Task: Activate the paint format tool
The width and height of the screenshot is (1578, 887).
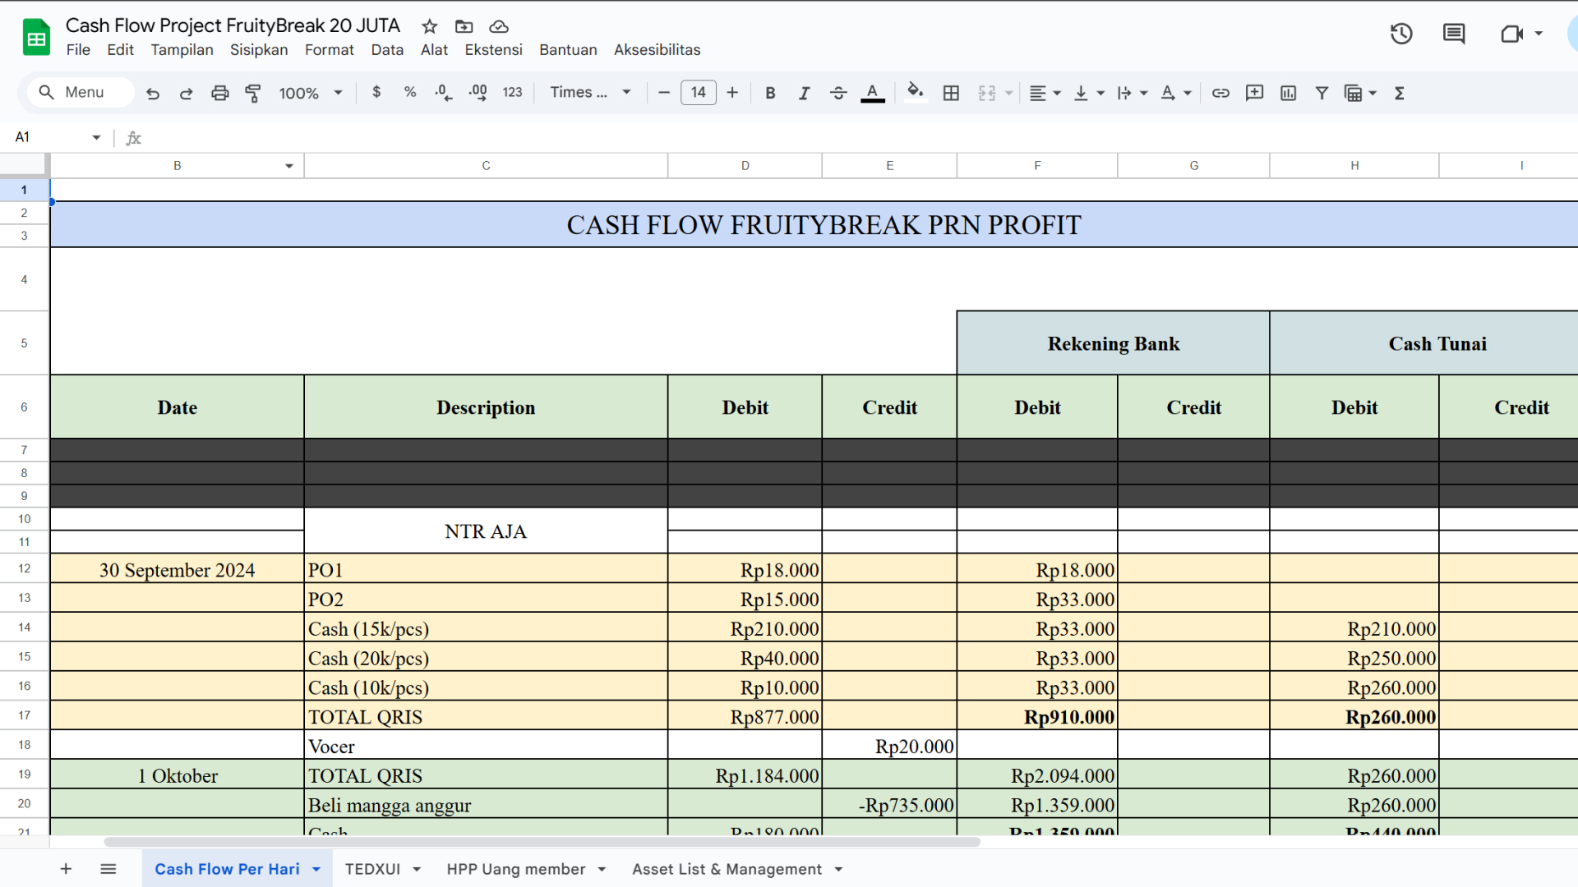Action: click(x=253, y=93)
